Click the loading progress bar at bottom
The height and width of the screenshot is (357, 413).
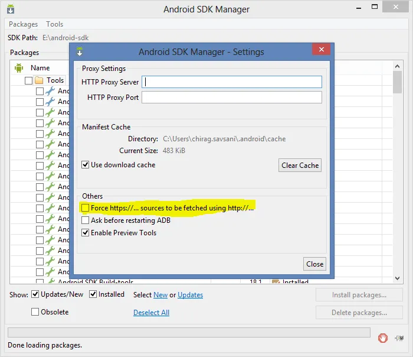pos(189,332)
